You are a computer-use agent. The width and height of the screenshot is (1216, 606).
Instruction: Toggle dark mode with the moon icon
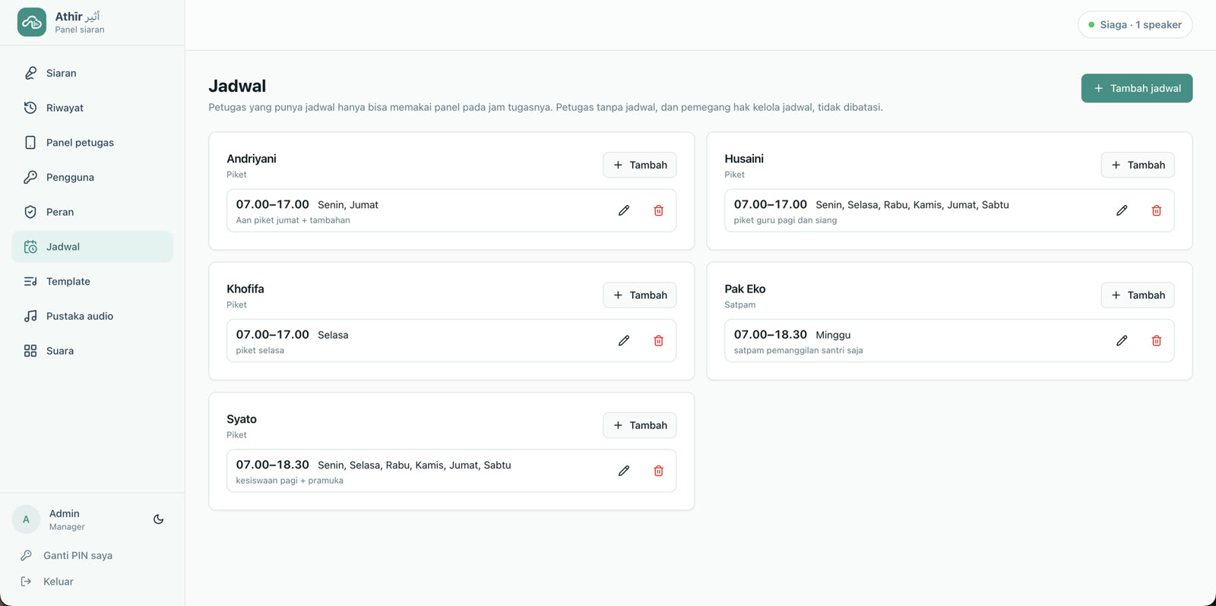tap(158, 519)
